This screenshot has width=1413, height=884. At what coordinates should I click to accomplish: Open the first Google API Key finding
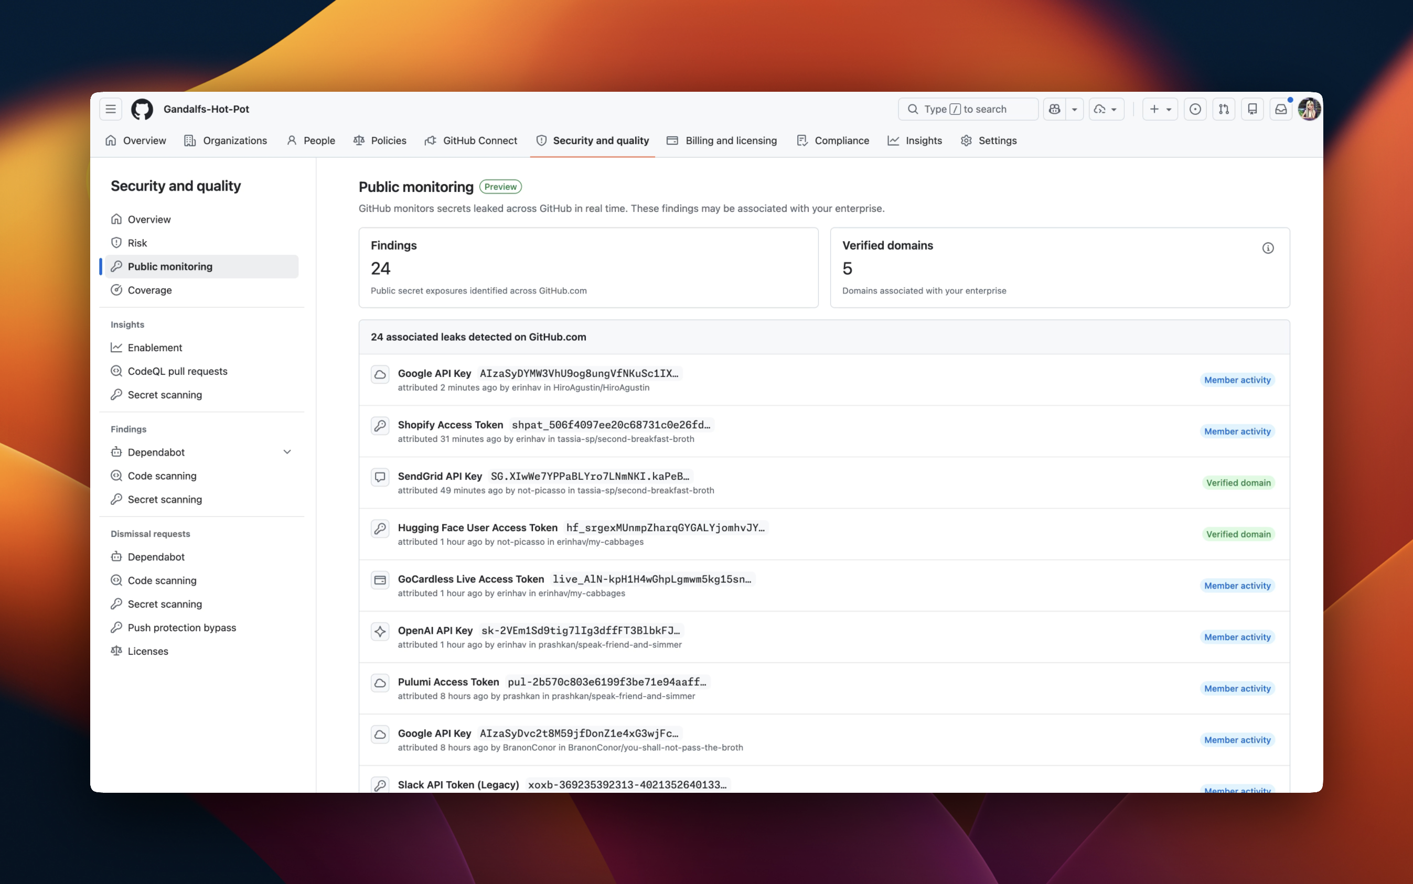pyautogui.click(x=434, y=374)
